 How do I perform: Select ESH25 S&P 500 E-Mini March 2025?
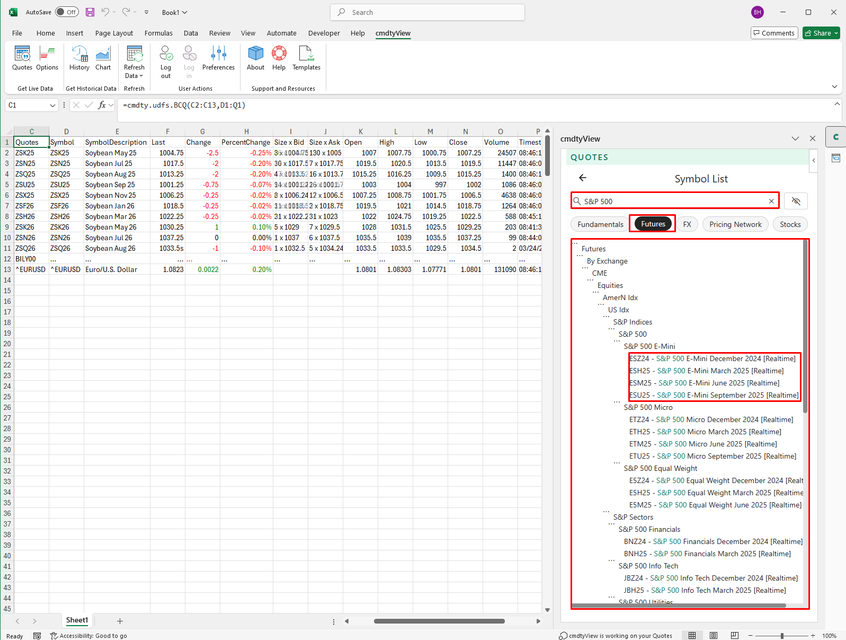coord(706,371)
